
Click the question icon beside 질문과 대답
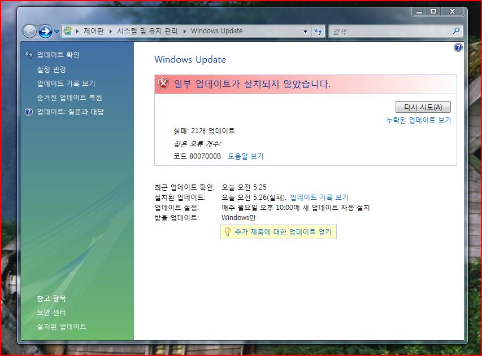(29, 112)
